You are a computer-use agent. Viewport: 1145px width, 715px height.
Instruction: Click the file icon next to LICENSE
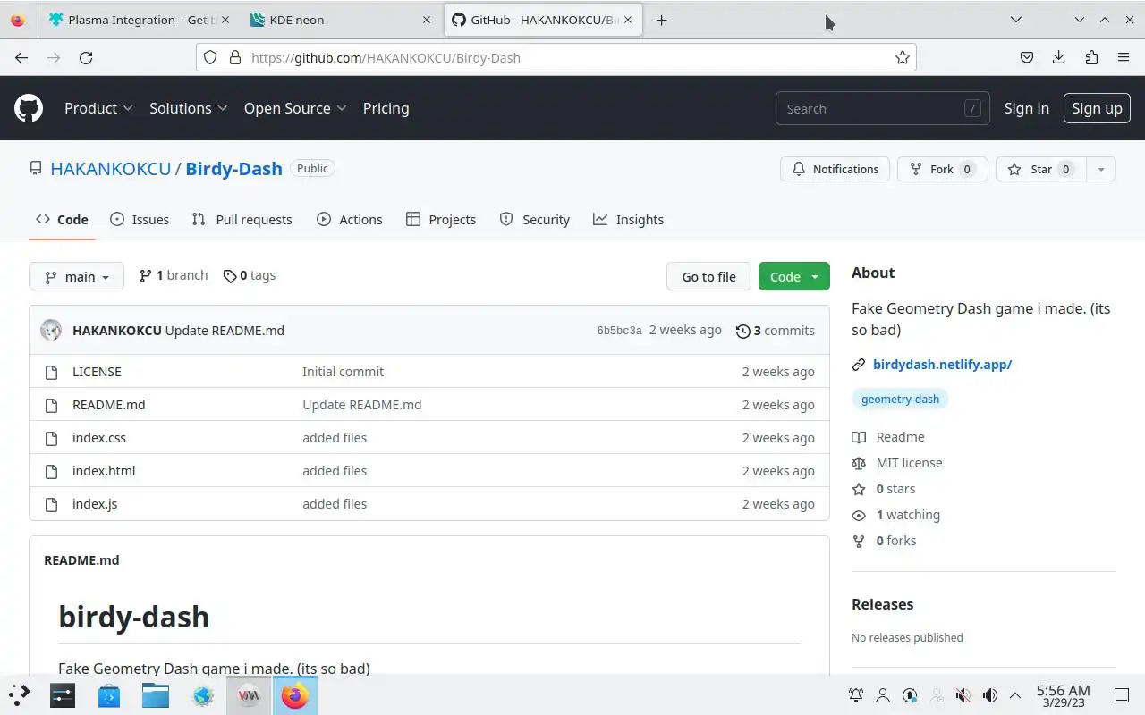(x=51, y=372)
